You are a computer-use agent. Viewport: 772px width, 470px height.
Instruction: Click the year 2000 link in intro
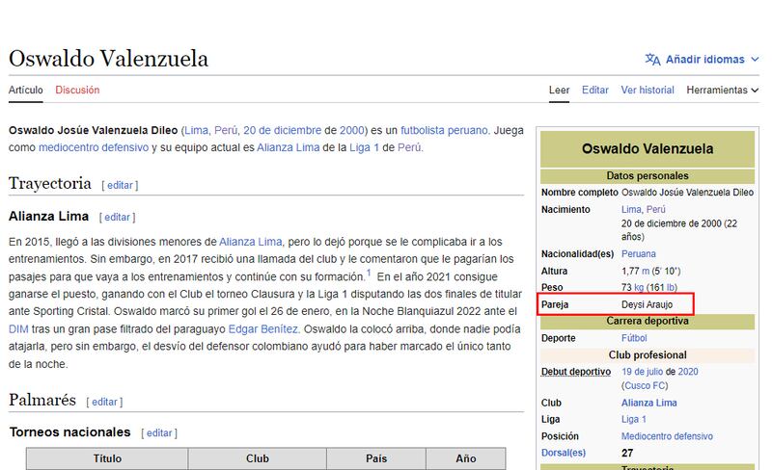click(x=352, y=130)
